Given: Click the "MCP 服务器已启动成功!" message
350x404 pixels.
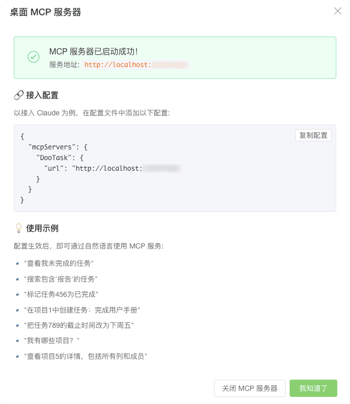Looking at the screenshot, I should point(93,51).
